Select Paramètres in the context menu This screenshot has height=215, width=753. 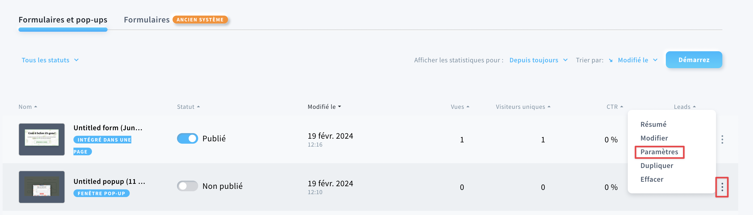click(659, 152)
